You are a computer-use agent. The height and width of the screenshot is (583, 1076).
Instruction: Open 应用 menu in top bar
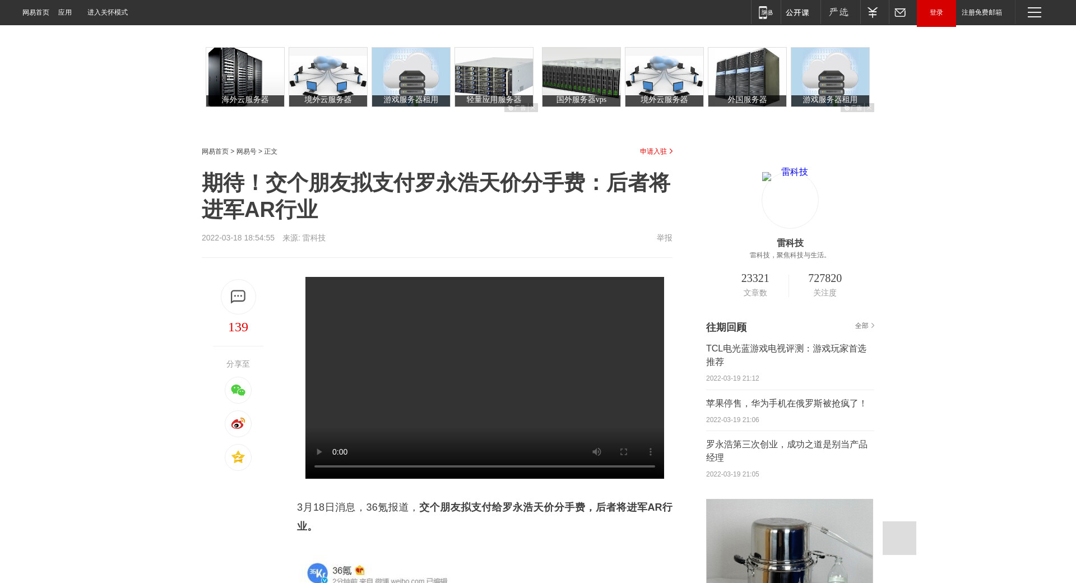click(x=65, y=12)
